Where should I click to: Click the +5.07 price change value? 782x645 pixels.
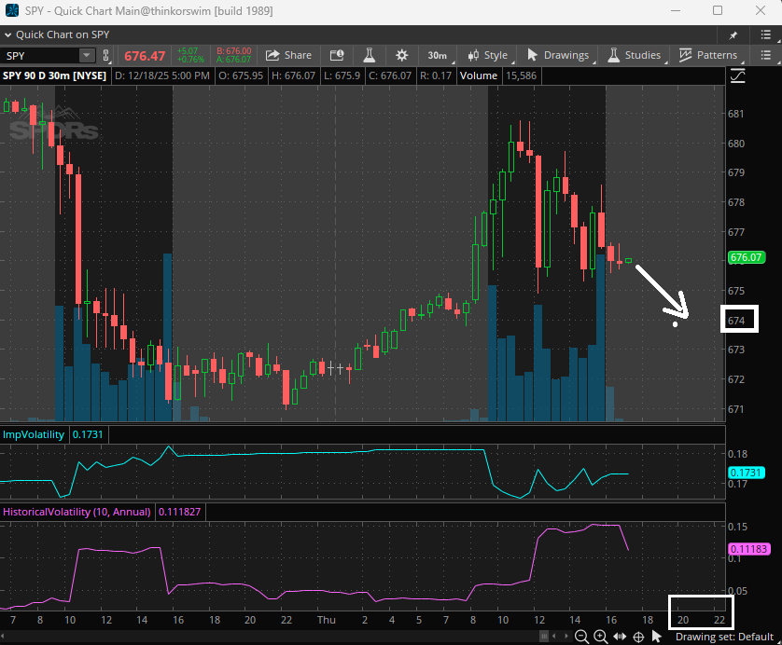coord(188,51)
